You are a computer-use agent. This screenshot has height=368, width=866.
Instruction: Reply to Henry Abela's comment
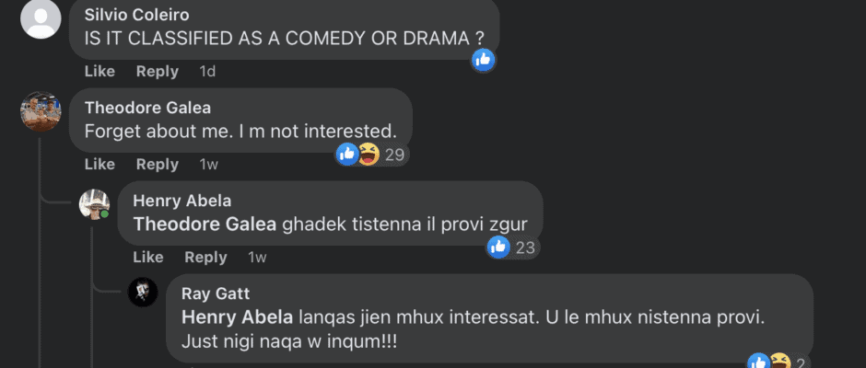(205, 258)
